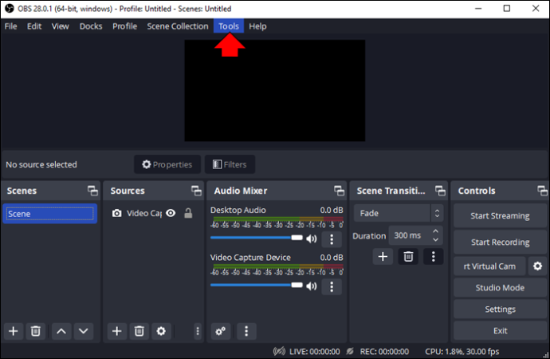The image size is (550, 359).
Task: Toggle the lock on Video Capture source
Action: [188, 213]
